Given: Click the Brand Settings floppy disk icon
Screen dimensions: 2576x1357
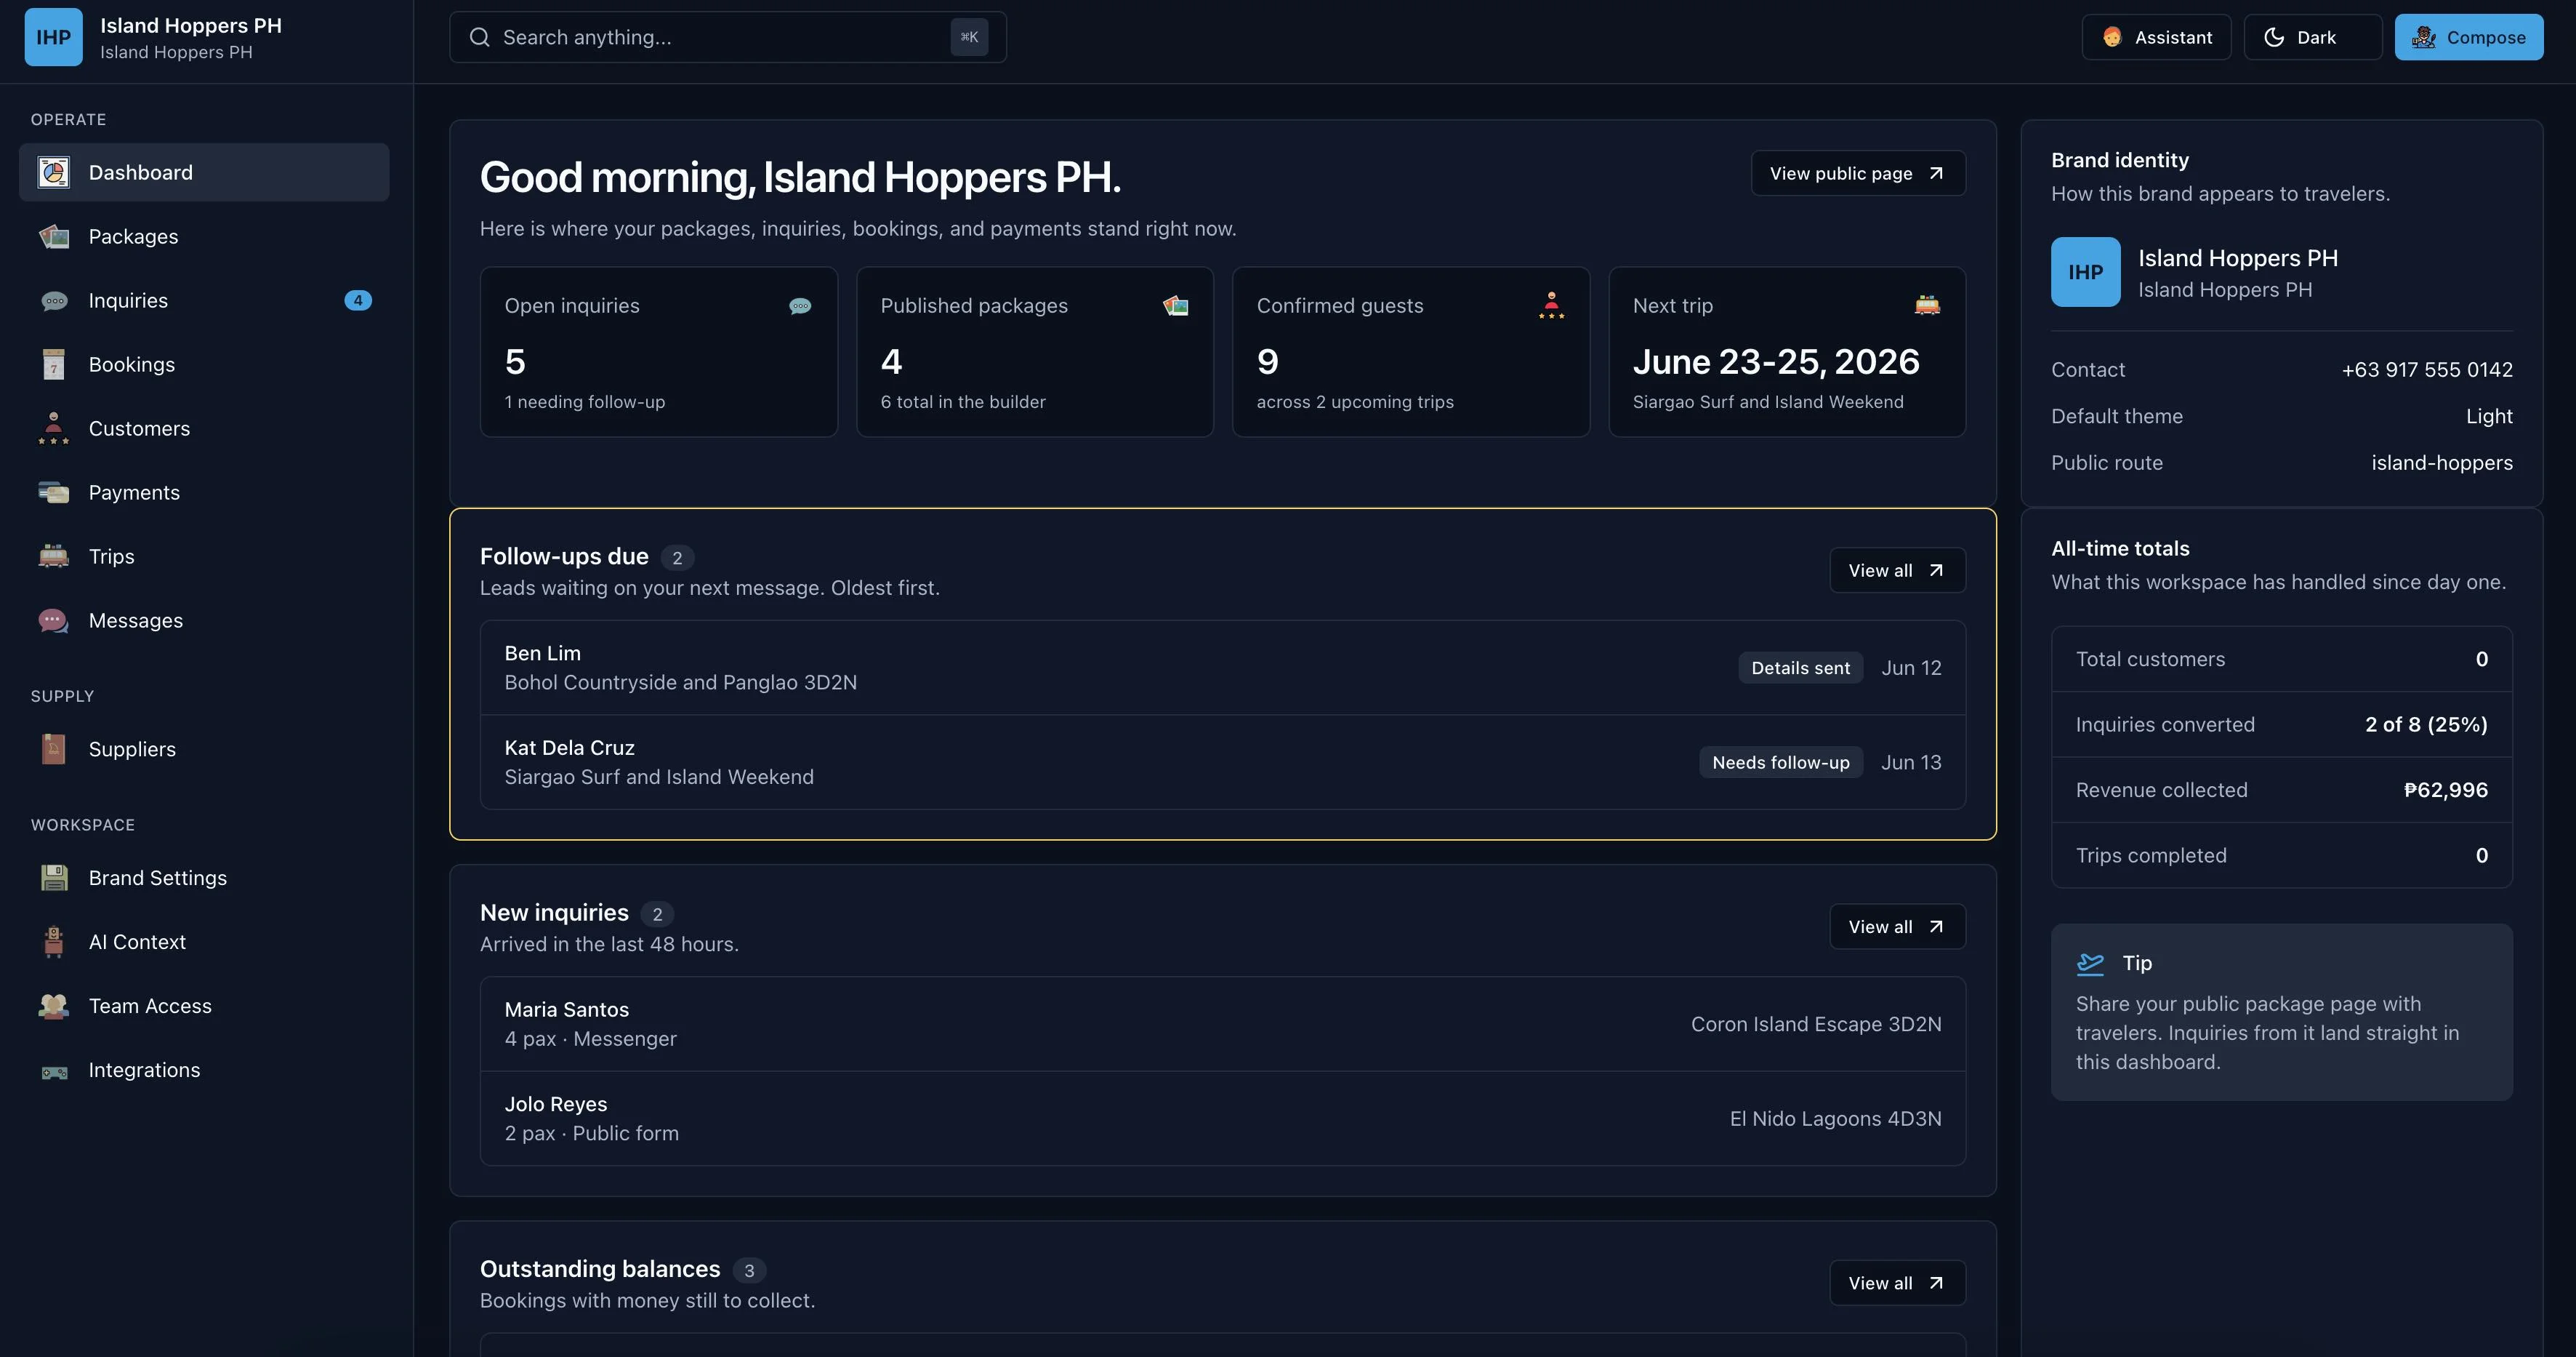Looking at the screenshot, I should (x=54, y=878).
